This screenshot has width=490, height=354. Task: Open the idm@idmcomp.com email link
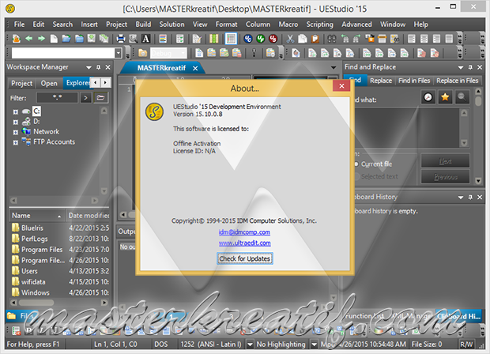click(244, 232)
